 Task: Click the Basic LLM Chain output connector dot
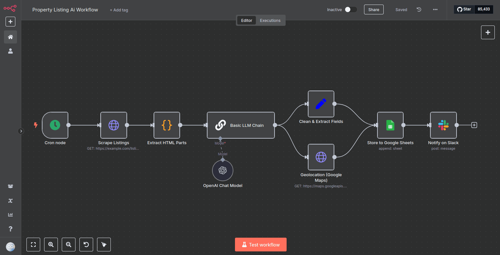point(275,125)
